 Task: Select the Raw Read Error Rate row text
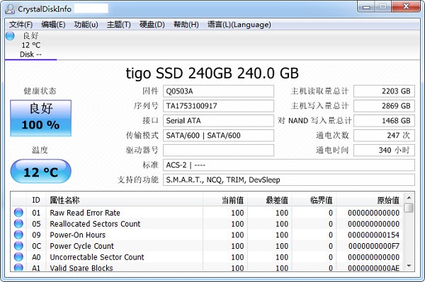point(85,213)
